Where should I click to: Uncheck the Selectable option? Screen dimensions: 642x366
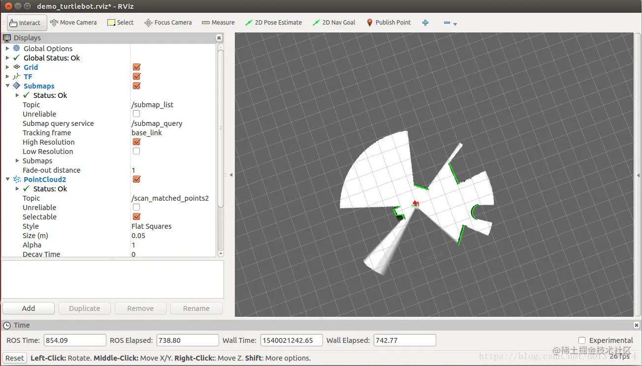137,216
